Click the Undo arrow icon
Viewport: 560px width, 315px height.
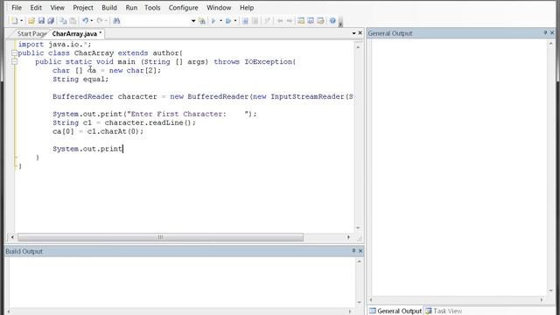tap(86, 21)
